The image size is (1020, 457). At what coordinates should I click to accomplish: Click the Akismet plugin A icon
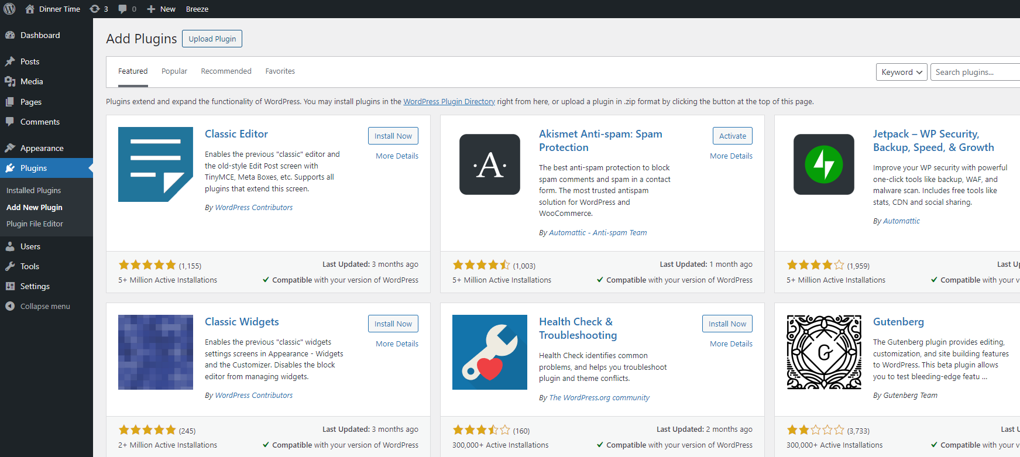click(490, 164)
